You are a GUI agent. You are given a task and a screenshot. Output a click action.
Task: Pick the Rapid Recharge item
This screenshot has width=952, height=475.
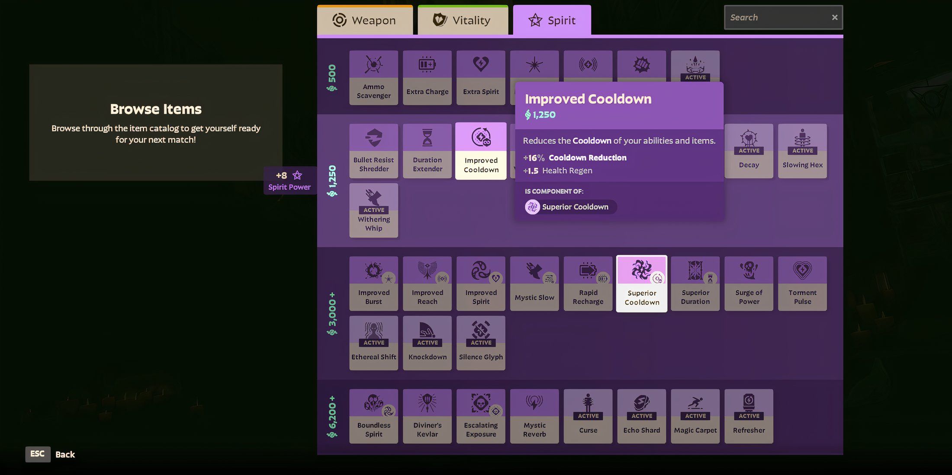(588, 284)
